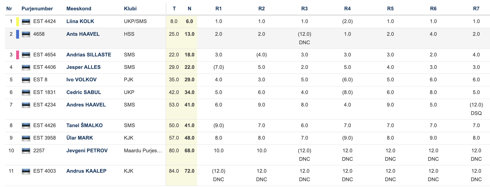Screen dimensions: 490x187
Task: Click the truncated Maardu Purjes… club cell
Action: pyautogui.click(x=143, y=150)
